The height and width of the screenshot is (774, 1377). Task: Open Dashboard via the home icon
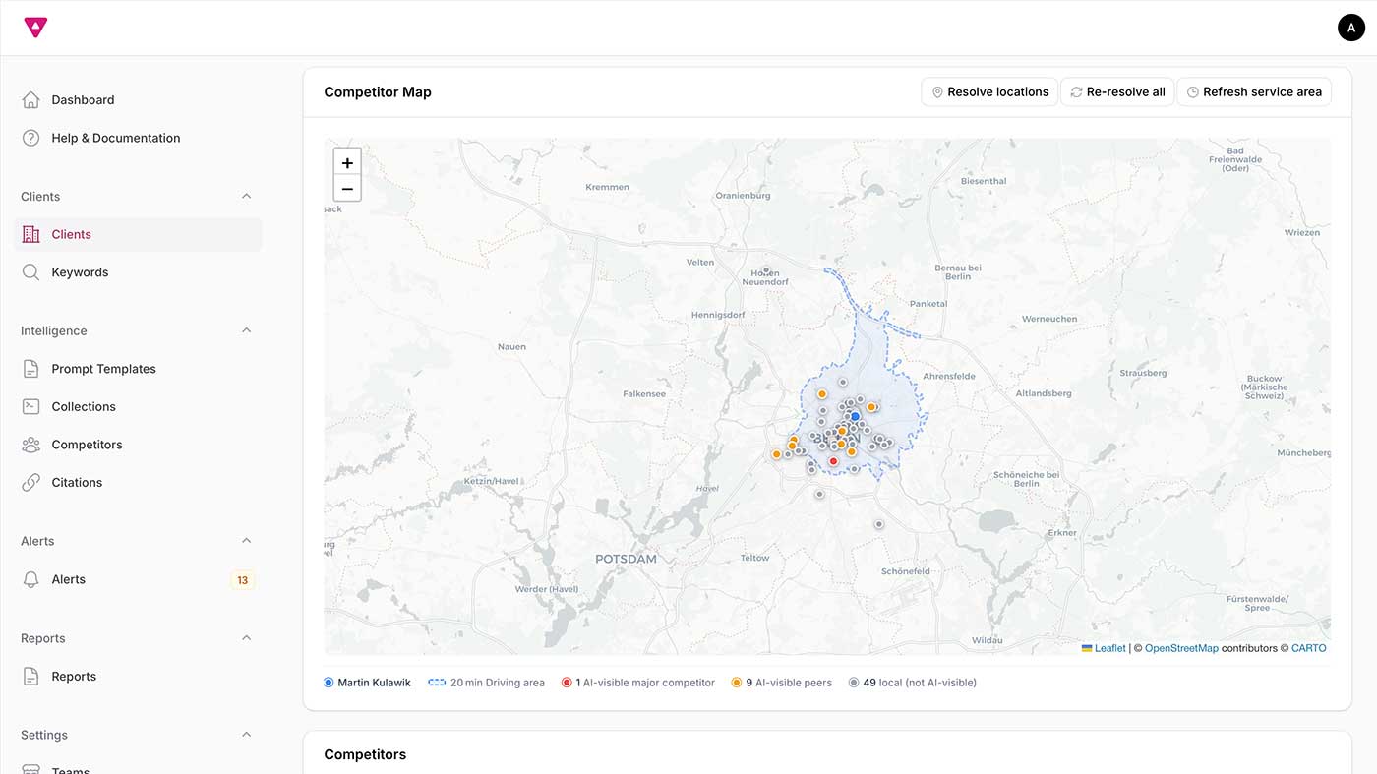click(x=30, y=98)
